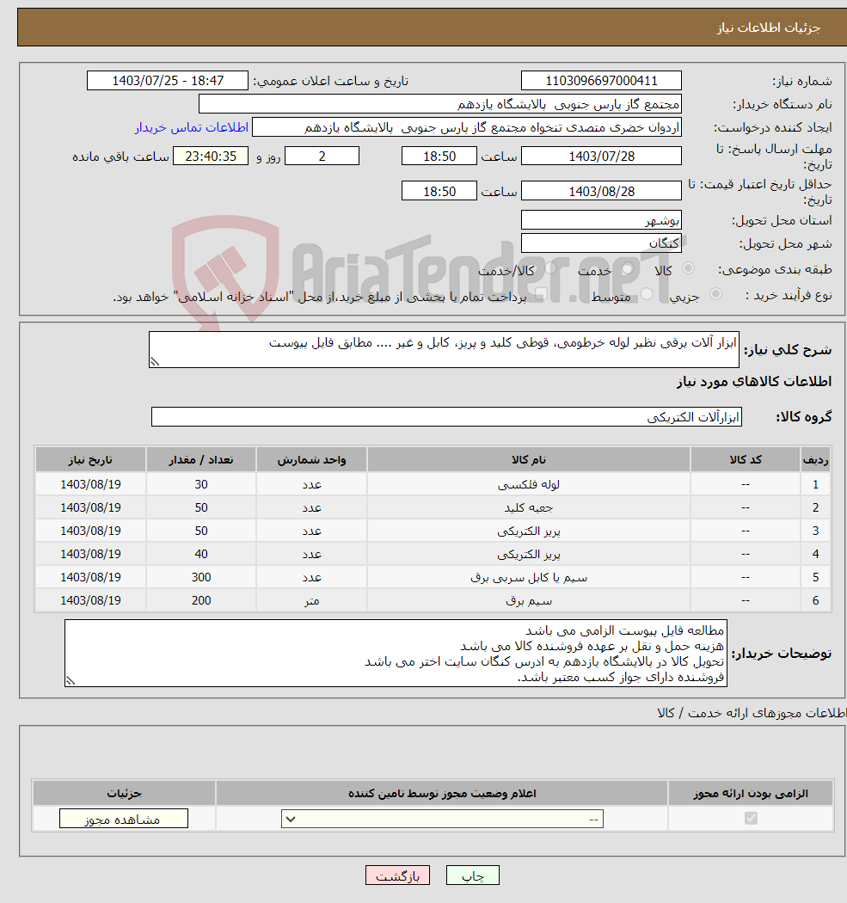Click the buyer notes resize handle
This screenshot has width=847, height=903.
pyautogui.click(x=71, y=681)
